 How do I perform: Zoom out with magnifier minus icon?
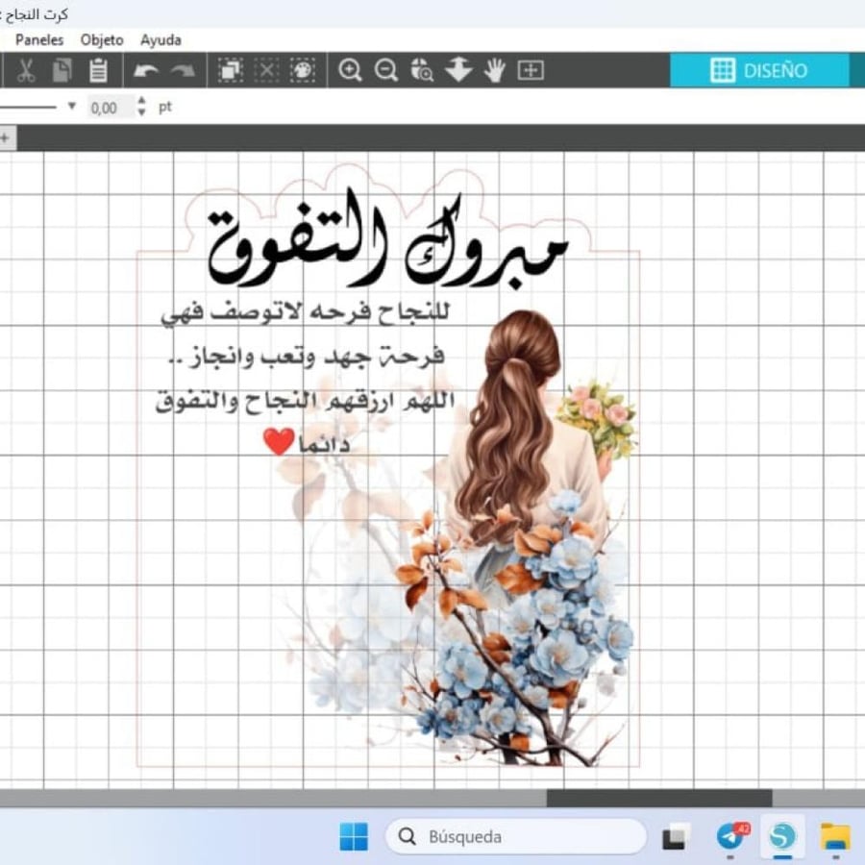tap(385, 70)
